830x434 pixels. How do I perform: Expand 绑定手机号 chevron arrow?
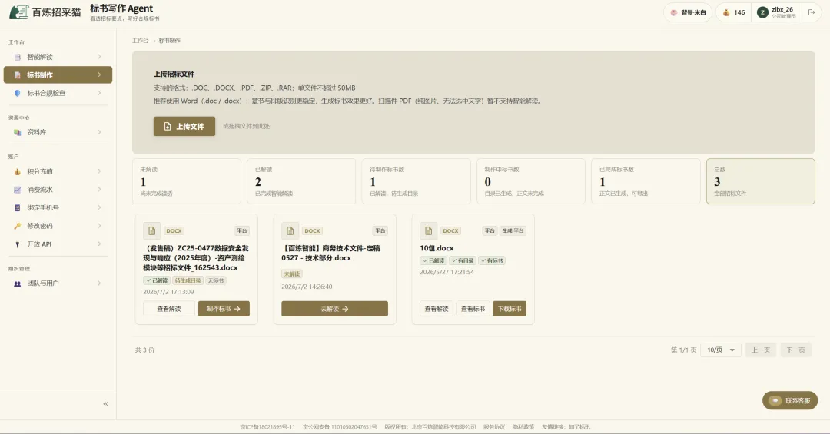tap(99, 208)
